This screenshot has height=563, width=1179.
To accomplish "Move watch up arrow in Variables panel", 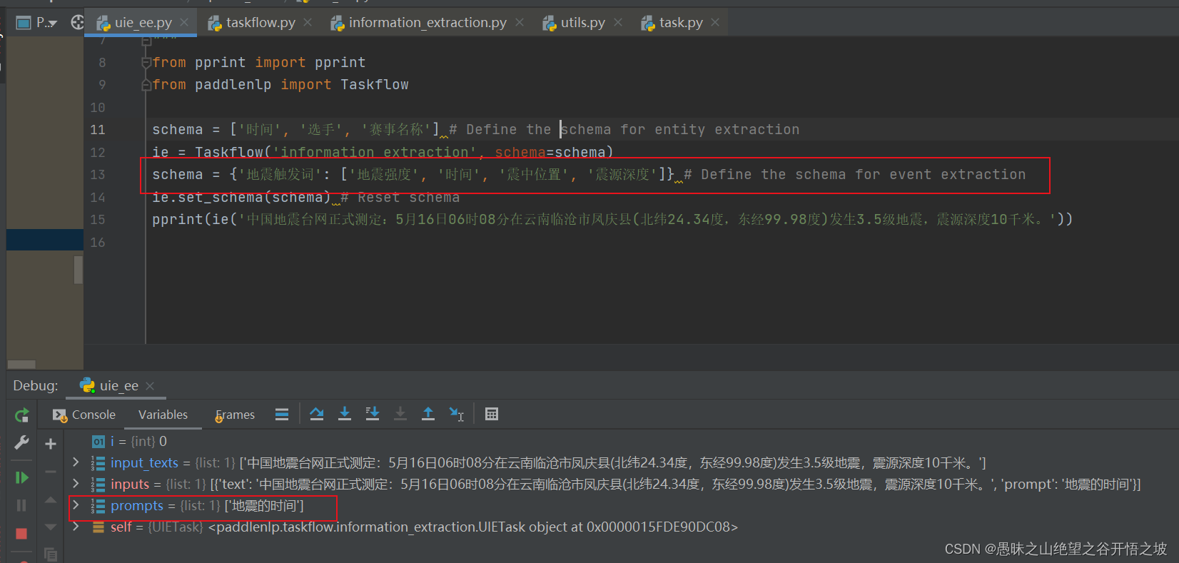I will tap(51, 499).
